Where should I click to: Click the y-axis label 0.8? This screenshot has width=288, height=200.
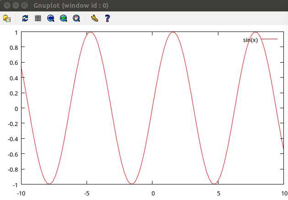[14, 48]
